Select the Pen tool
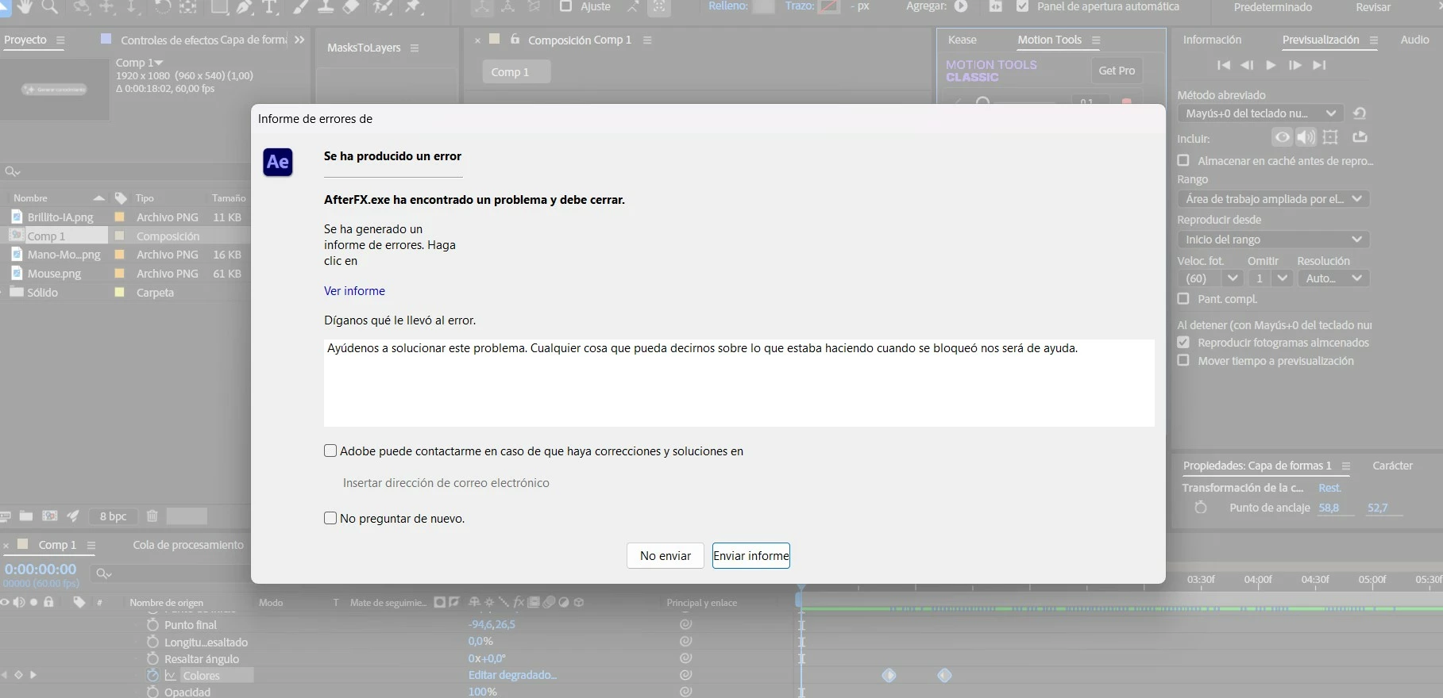The height and width of the screenshot is (698, 1443). coord(245,6)
